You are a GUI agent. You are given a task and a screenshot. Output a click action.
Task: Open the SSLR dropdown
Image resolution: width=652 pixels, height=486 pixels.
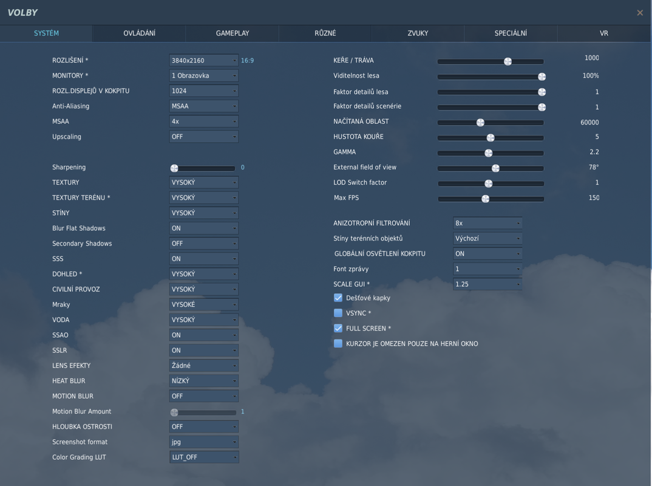pos(204,351)
